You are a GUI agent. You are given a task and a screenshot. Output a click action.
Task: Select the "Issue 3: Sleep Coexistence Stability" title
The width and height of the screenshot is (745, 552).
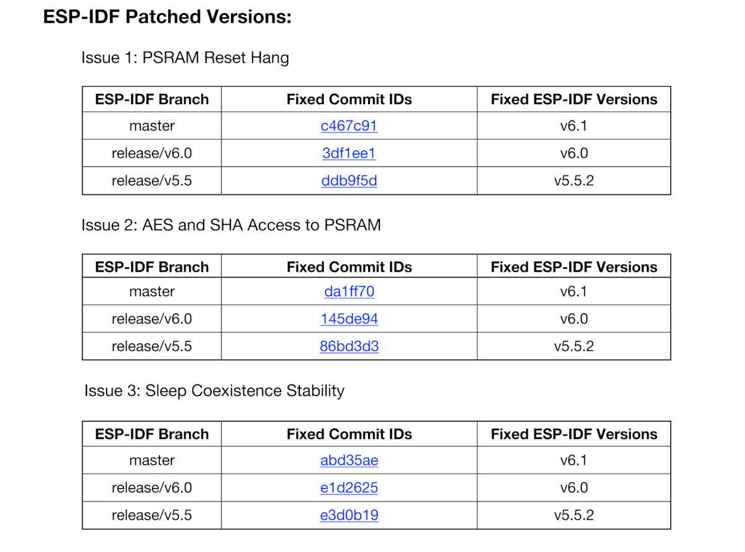tap(214, 391)
